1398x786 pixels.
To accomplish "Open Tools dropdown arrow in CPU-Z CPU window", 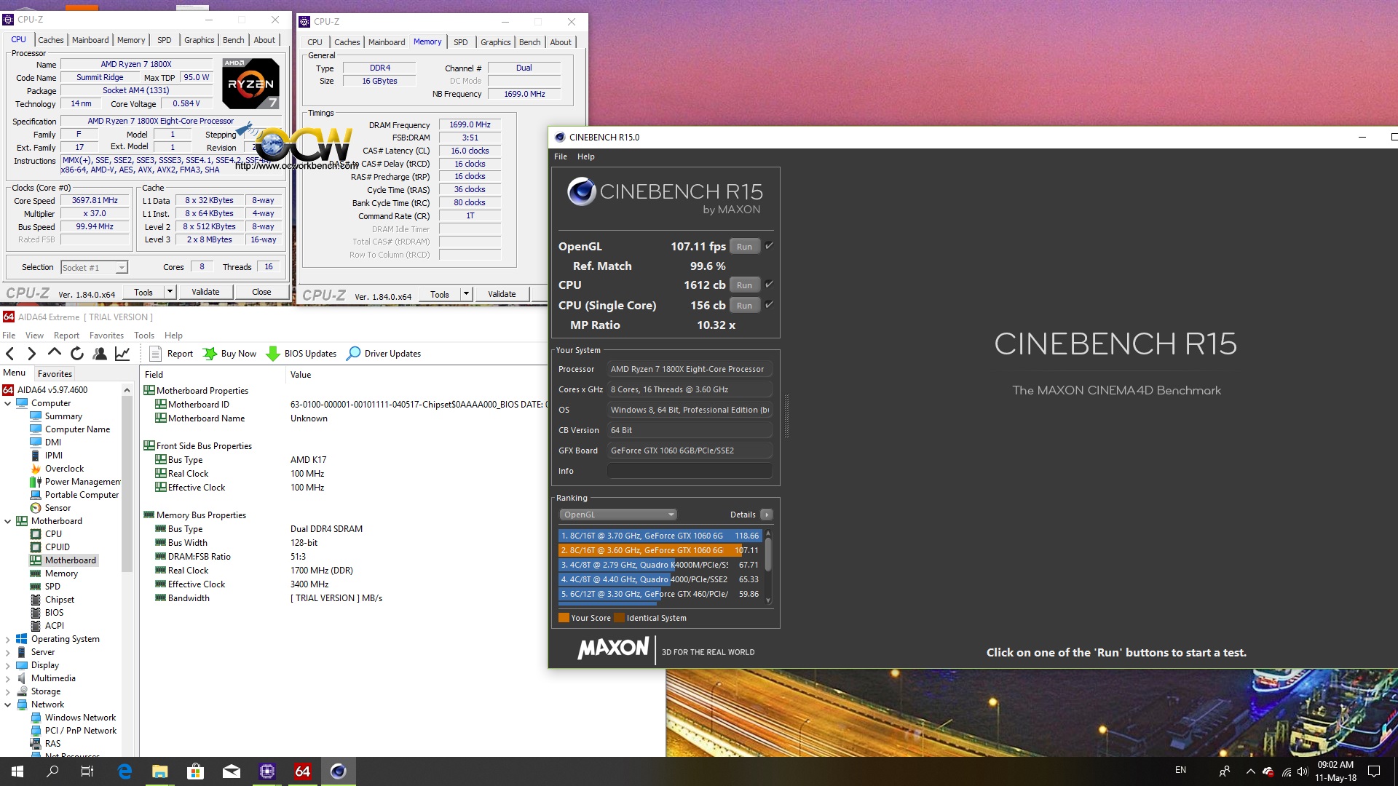I will [170, 292].
